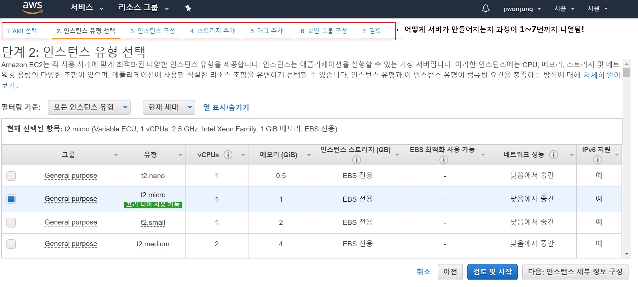
Task: Open the 서울 region menu
Action: (564, 9)
